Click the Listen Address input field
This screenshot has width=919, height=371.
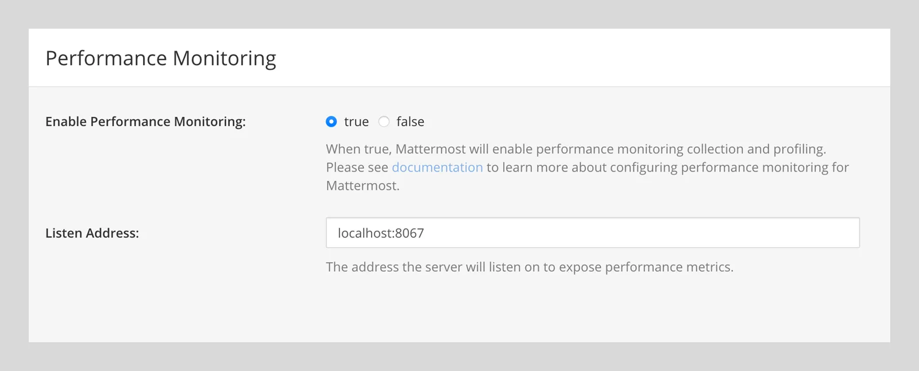[x=593, y=233]
